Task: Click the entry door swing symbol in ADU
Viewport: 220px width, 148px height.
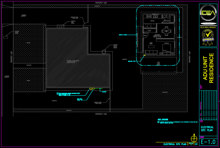Action: click(145, 36)
